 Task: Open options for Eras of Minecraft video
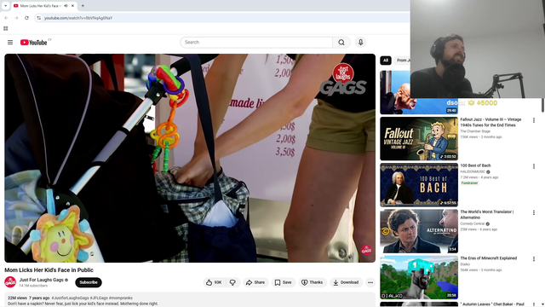[534, 259]
